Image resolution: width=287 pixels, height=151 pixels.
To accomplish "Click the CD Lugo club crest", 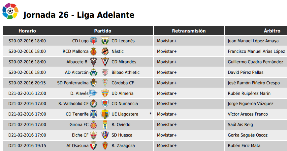I will [94, 41].
